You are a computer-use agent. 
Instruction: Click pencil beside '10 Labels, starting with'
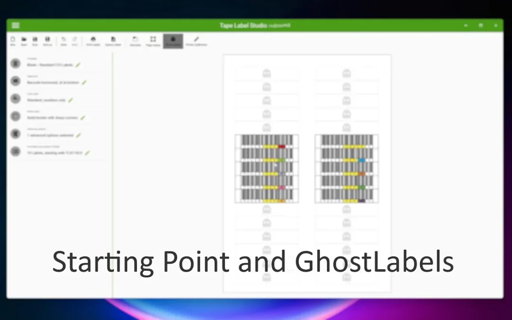[87, 153]
